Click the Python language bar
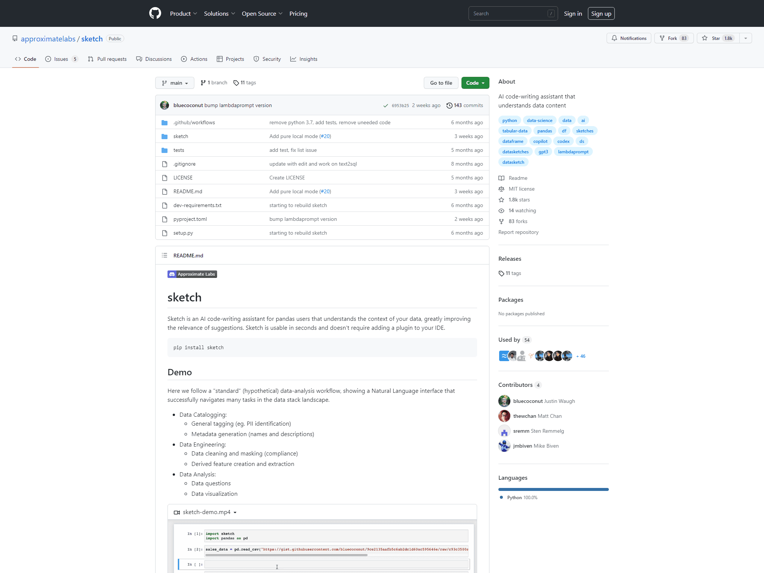This screenshot has width=764, height=573. (x=554, y=489)
